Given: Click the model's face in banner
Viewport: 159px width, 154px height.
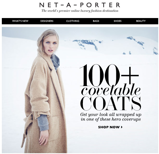Looking at the screenshot, I should 50,45.
